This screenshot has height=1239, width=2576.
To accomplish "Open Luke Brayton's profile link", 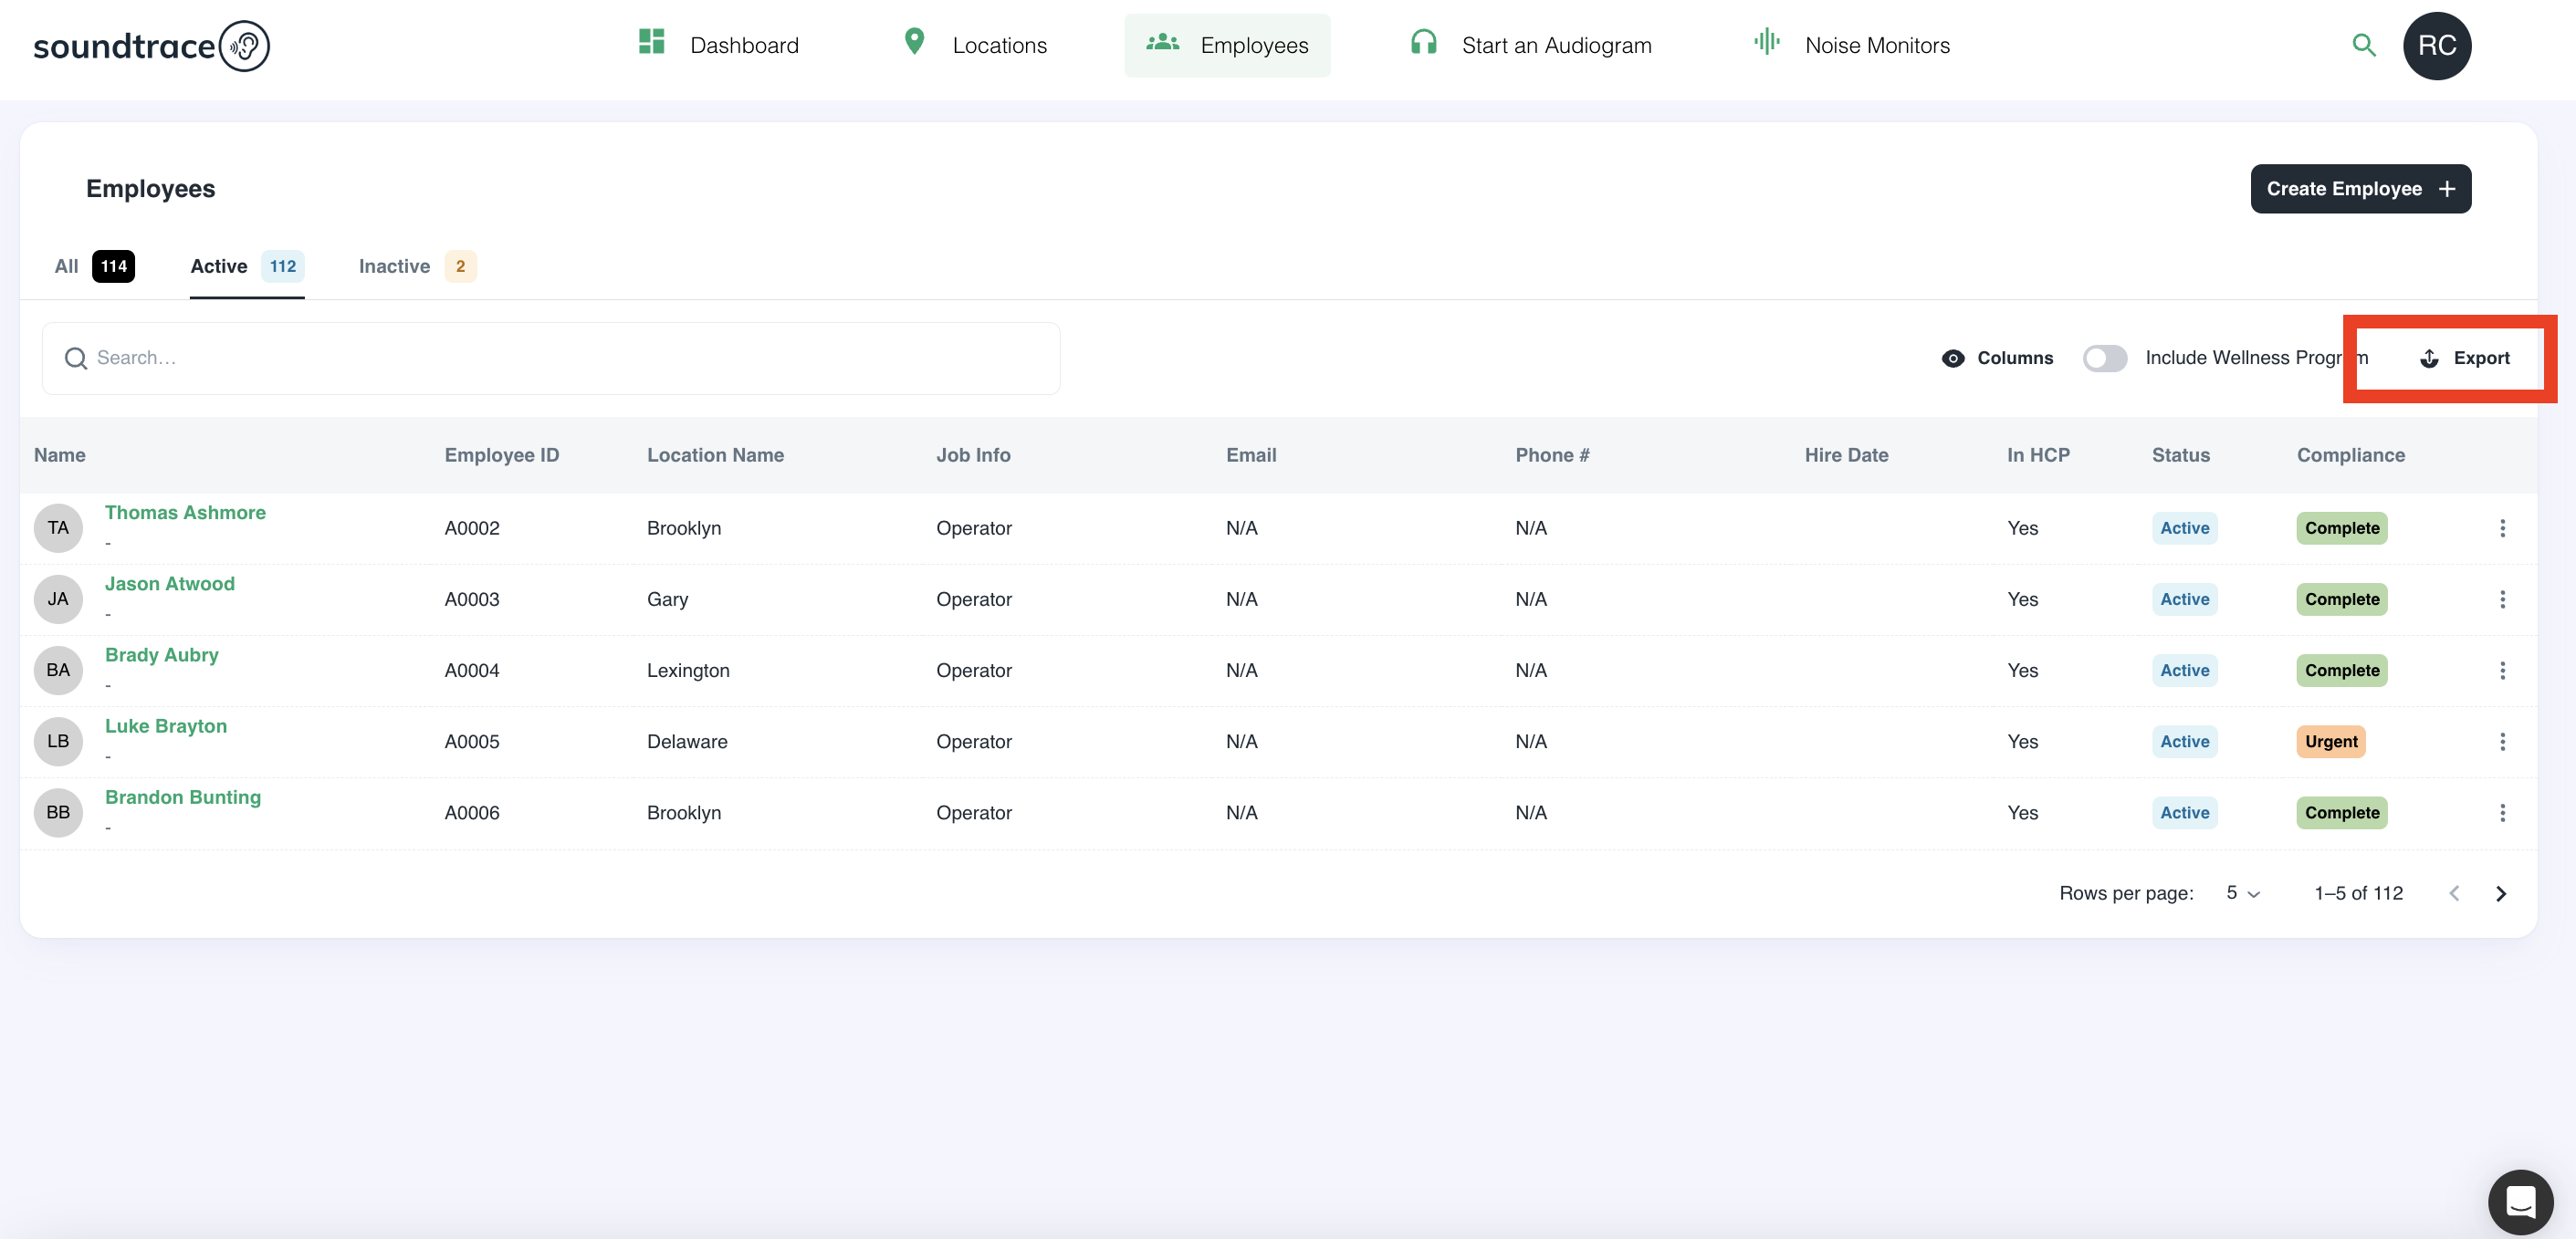I will pos(166,725).
